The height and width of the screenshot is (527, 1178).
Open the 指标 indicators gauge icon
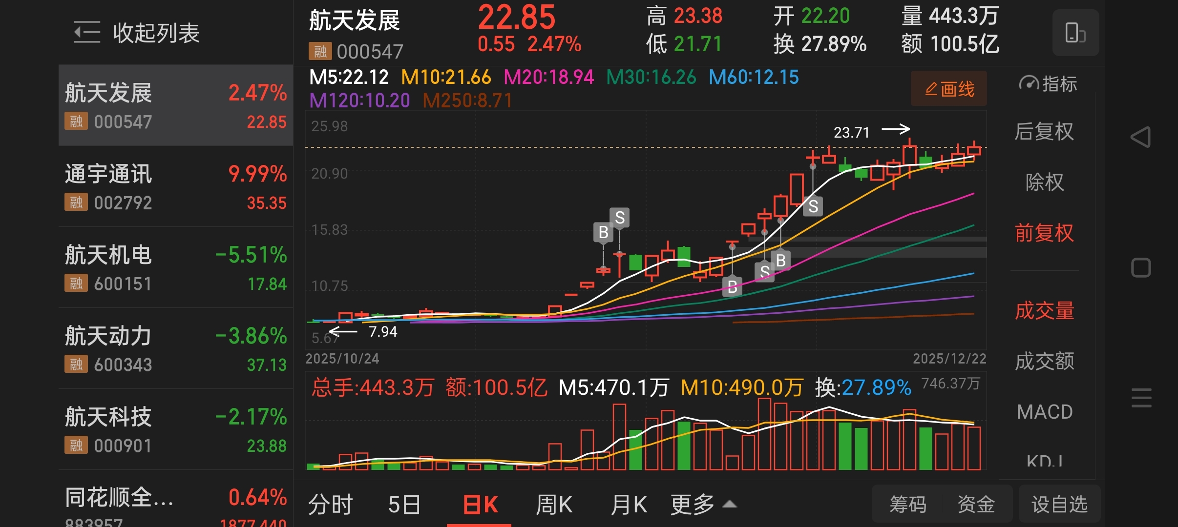click(1029, 83)
